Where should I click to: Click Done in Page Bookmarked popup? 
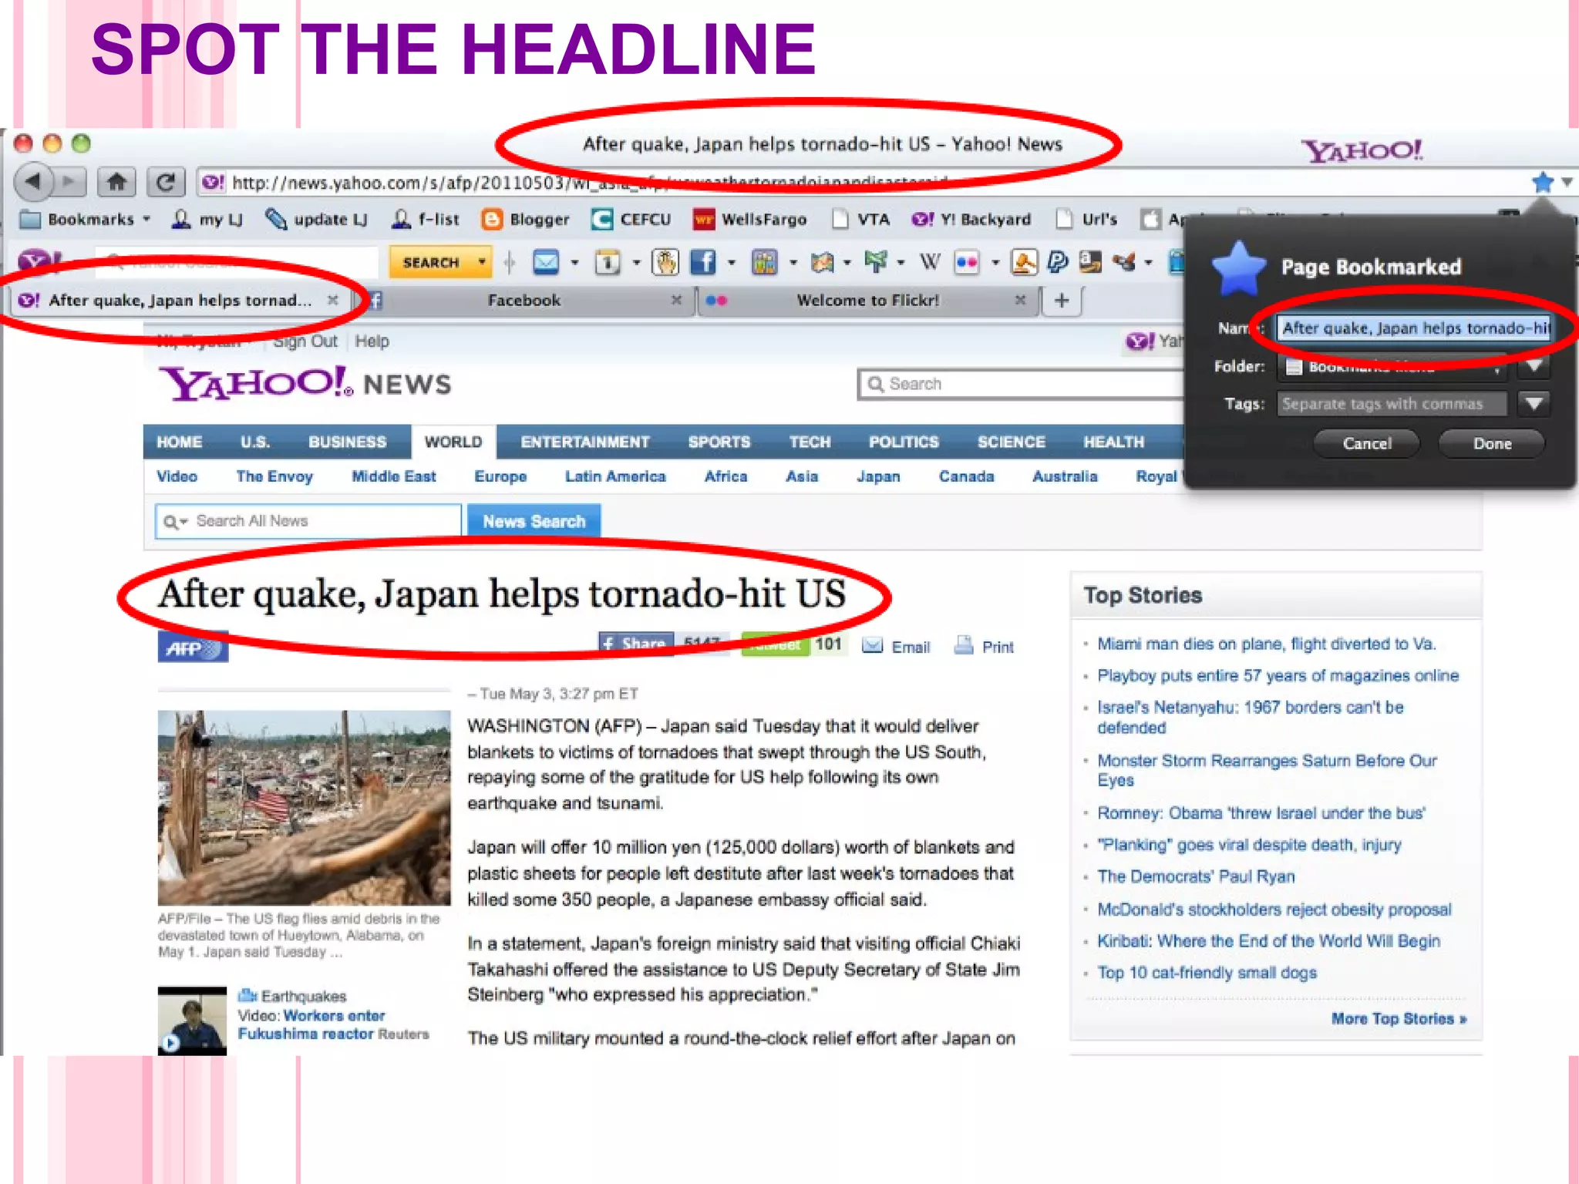[x=1492, y=443]
